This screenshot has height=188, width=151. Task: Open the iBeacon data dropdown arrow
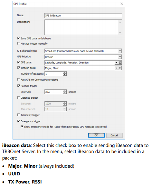pyautogui.click(x=116, y=68)
